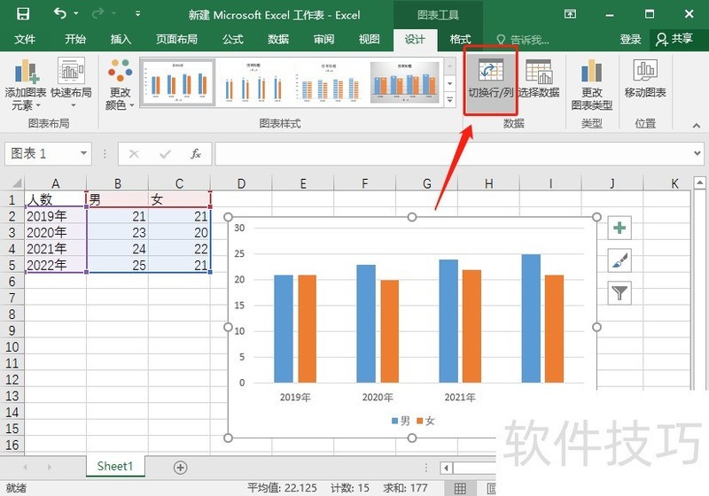Click cell C4 containing 22

(x=179, y=249)
